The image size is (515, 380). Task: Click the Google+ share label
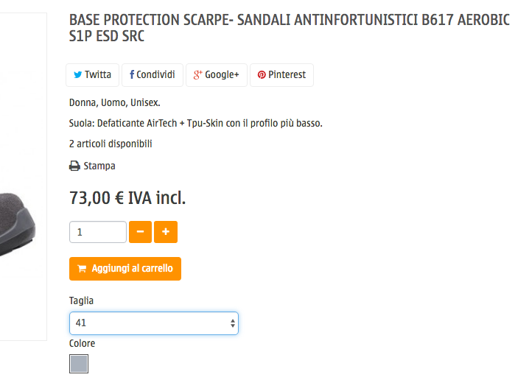(x=222, y=74)
